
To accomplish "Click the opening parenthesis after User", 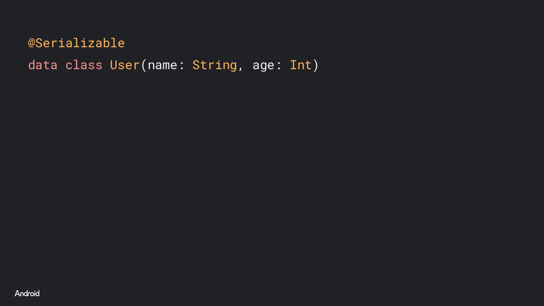I will pyautogui.click(x=144, y=65).
